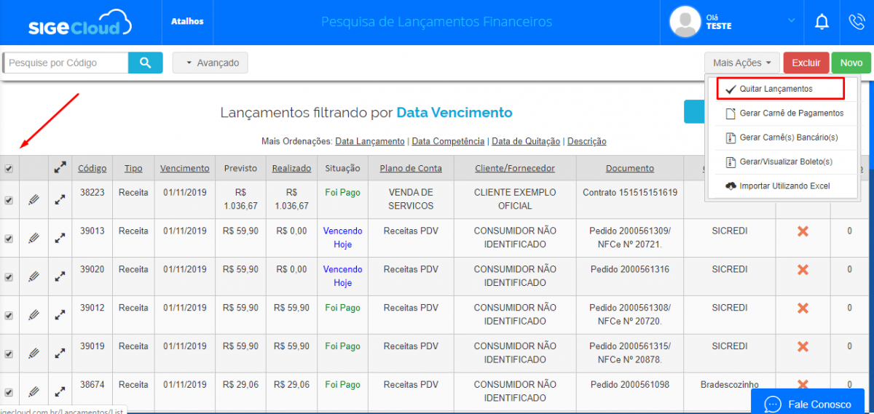Expand details of entry 38223
Image resolution: width=874 pixels, height=414 pixels.
tap(60, 199)
